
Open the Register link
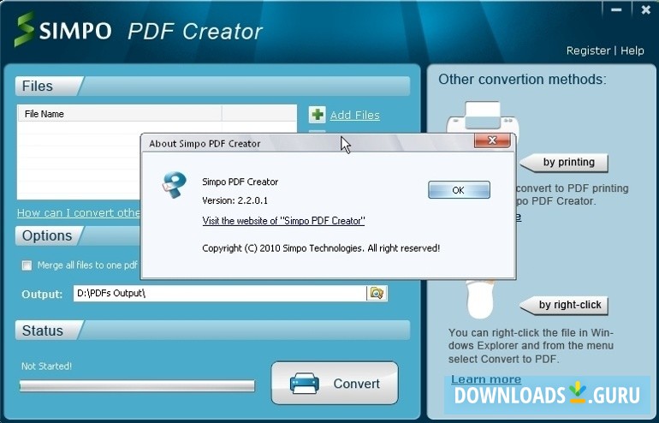(588, 51)
